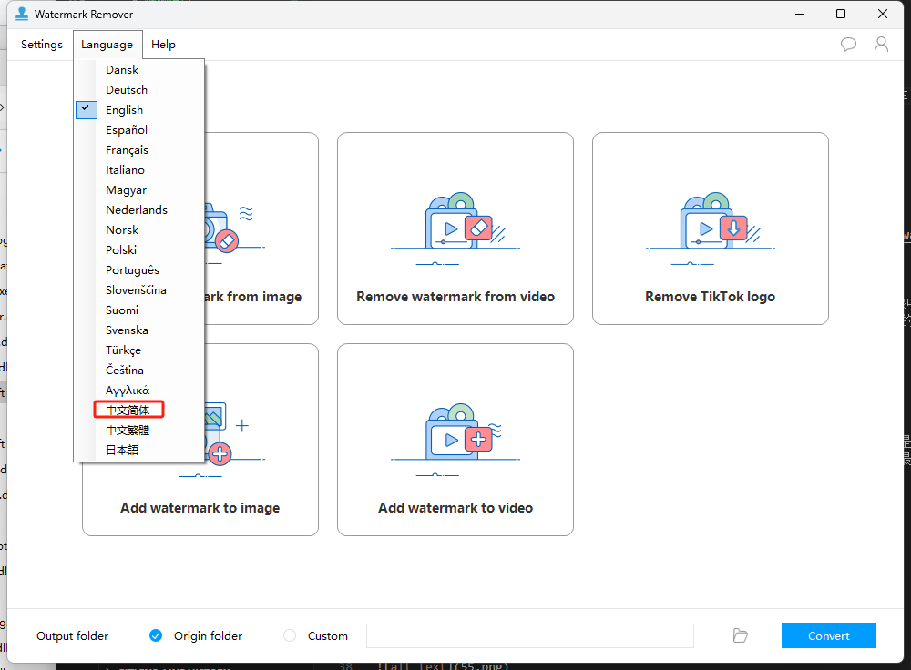Select the Remove watermark from video icon

point(455,228)
